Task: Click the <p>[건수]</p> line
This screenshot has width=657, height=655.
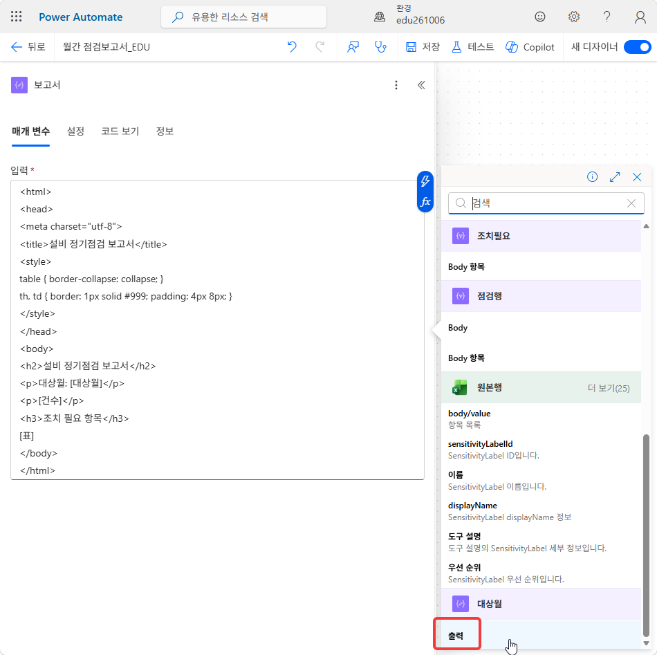Action: [52, 400]
